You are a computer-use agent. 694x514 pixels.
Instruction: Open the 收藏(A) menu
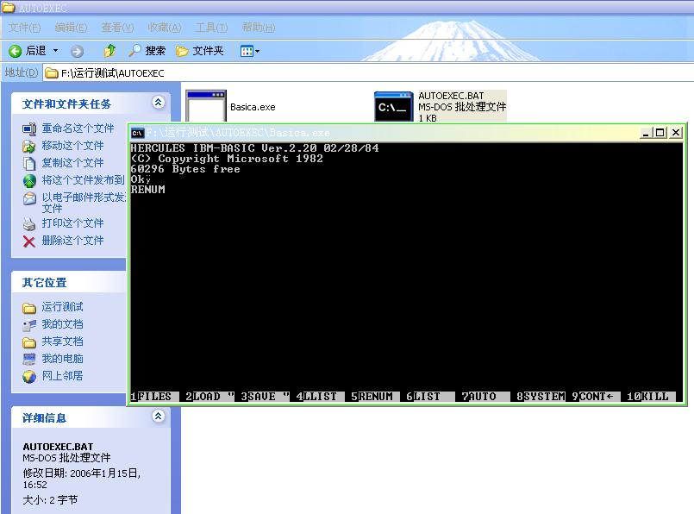pyautogui.click(x=164, y=28)
